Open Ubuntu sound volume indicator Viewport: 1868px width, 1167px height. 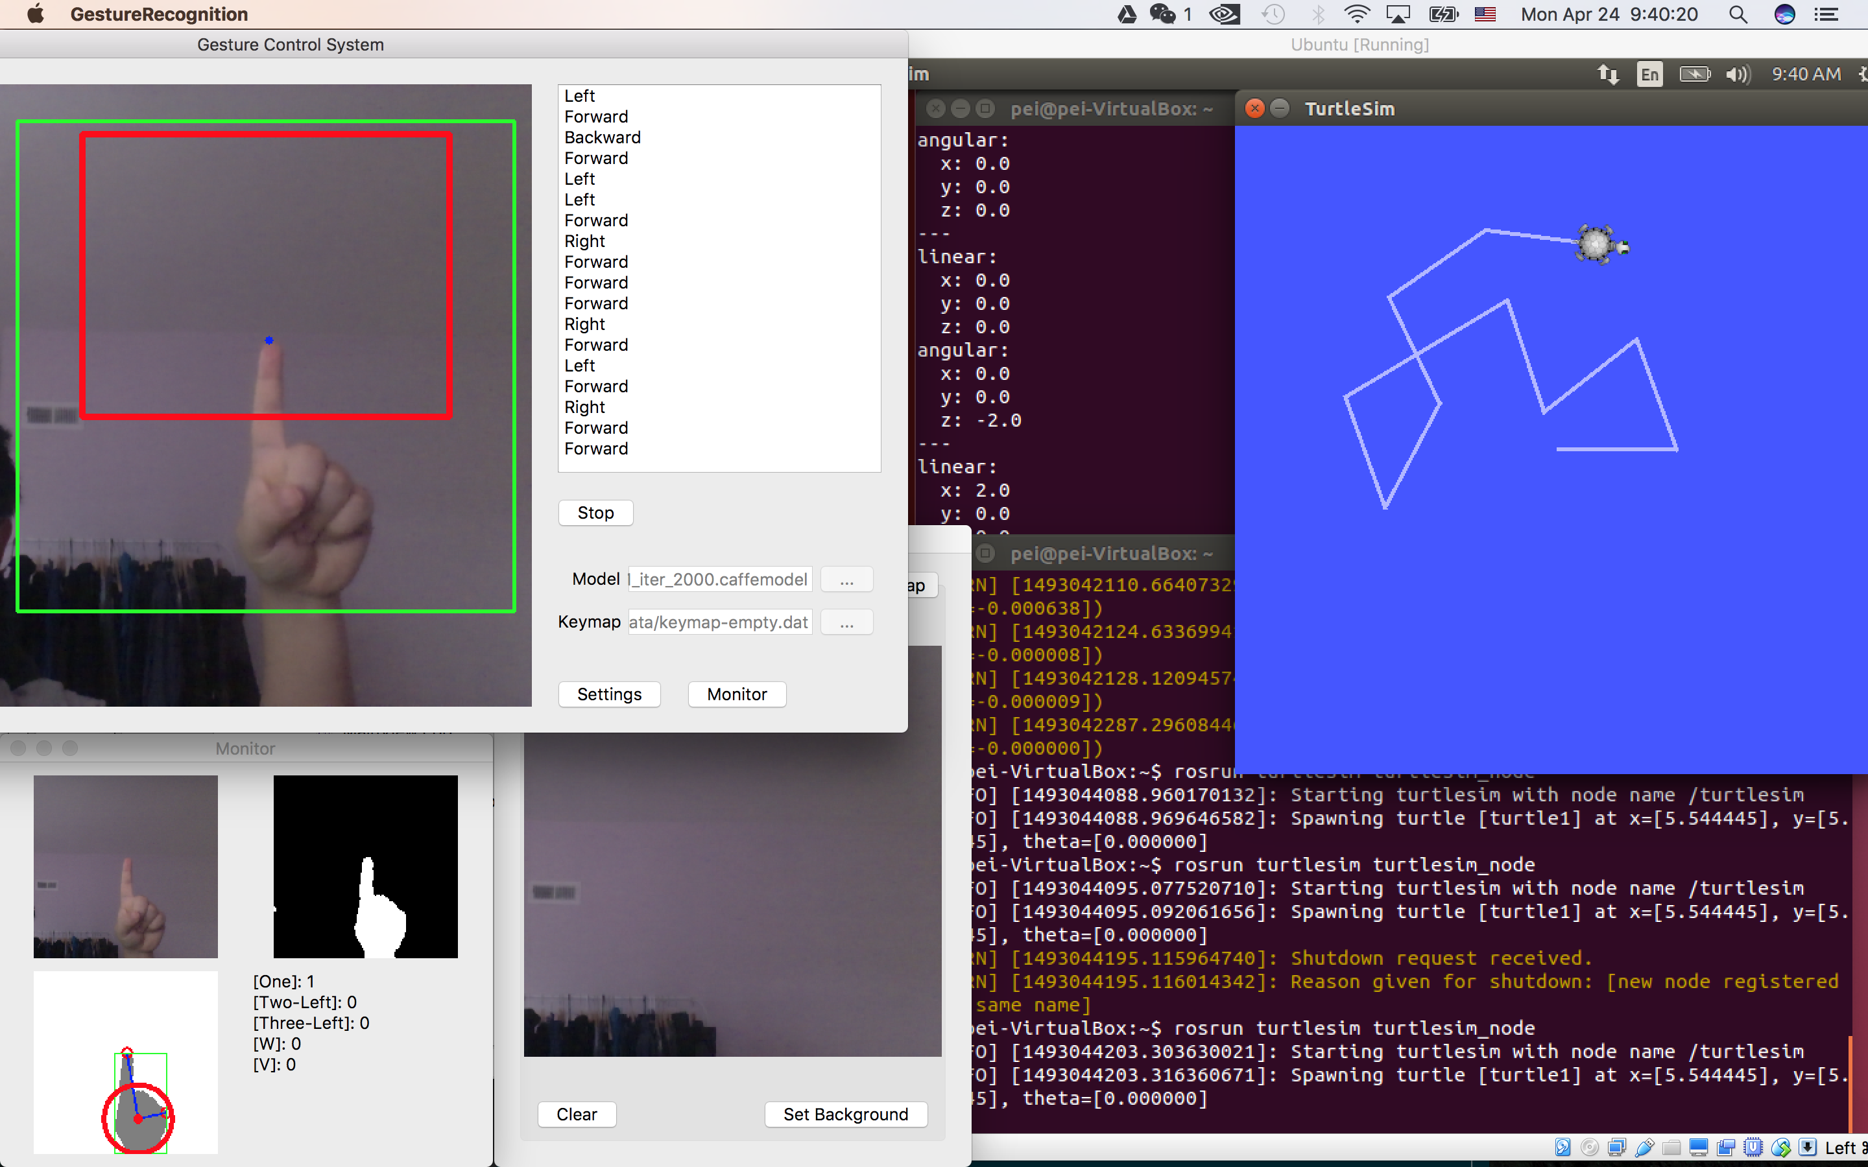pos(1738,74)
